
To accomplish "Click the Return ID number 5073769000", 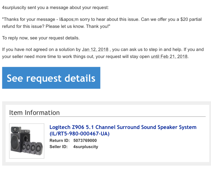I will point(85,140).
